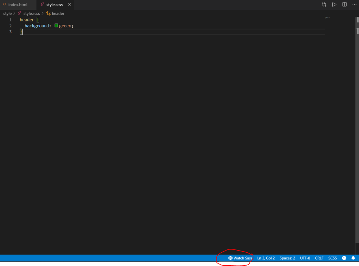Change end of line sequence CRLF

click(x=319, y=258)
